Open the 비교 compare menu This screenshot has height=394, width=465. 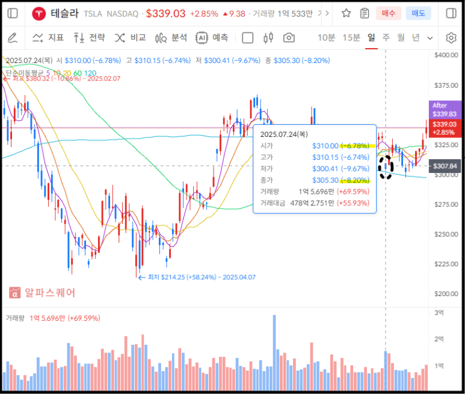[130, 38]
